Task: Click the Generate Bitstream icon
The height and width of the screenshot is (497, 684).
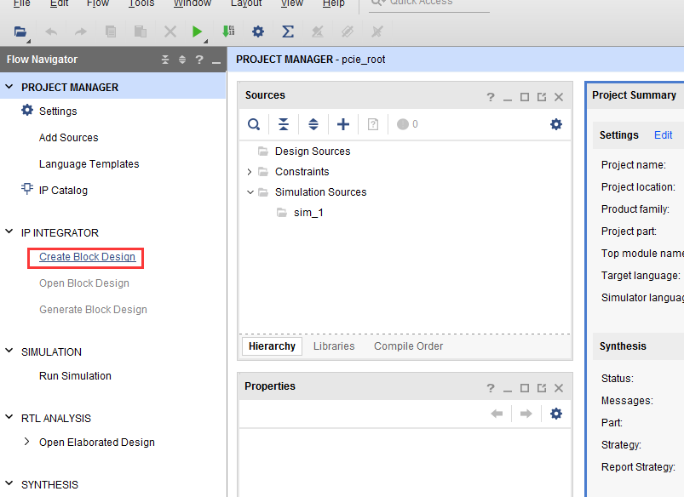Action: 228,31
